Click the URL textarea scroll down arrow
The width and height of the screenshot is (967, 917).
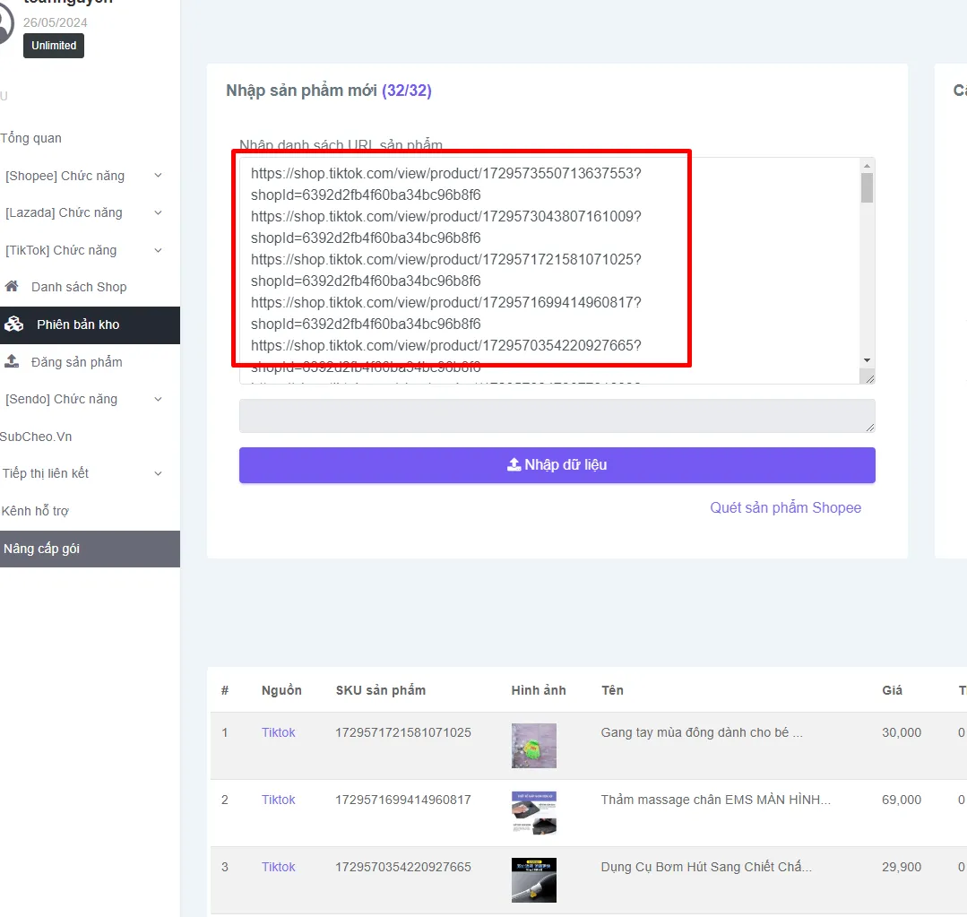[868, 360]
